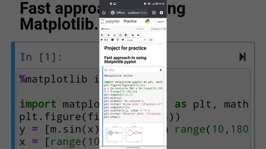Insert a cell below with plus icon
Viewport: 266px width, 149px height.
[108, 35]
